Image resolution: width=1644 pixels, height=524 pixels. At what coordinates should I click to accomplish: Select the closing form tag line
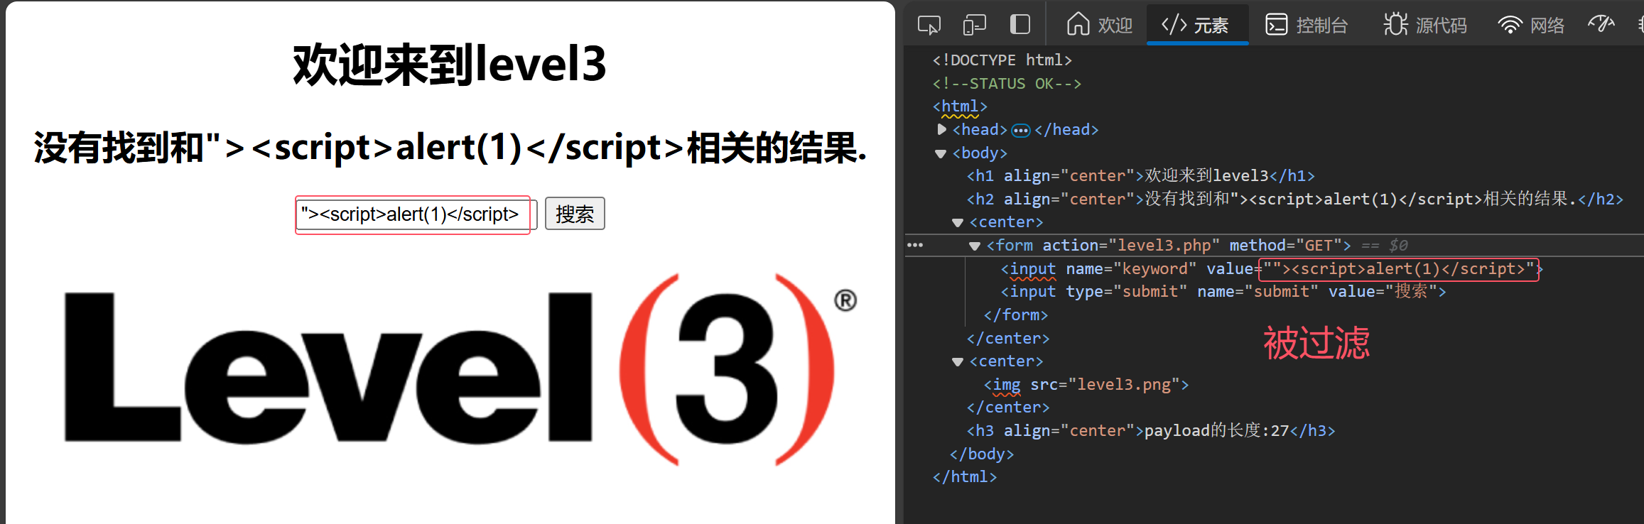(x=1016, y=315)
